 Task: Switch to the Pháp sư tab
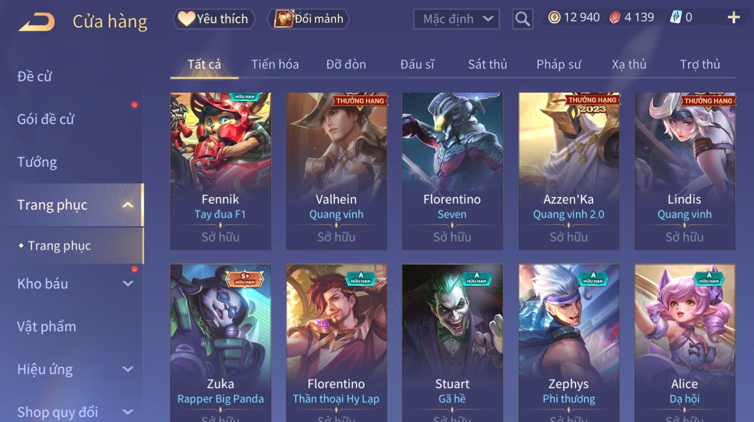[x=558, y=64]
